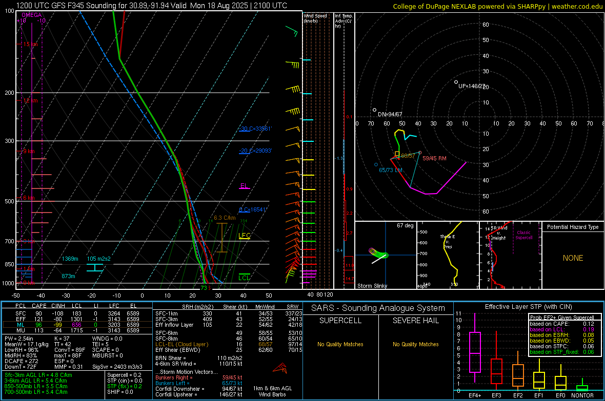The image size is (605, 401).
Task: Click the Corfidi Upshear = 146/27 kt line
Action: (x=199, y=394)
